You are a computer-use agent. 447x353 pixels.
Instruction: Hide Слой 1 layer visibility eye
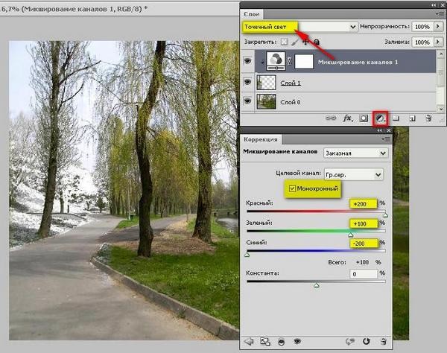pyautogui.click(x=247, y=83)
